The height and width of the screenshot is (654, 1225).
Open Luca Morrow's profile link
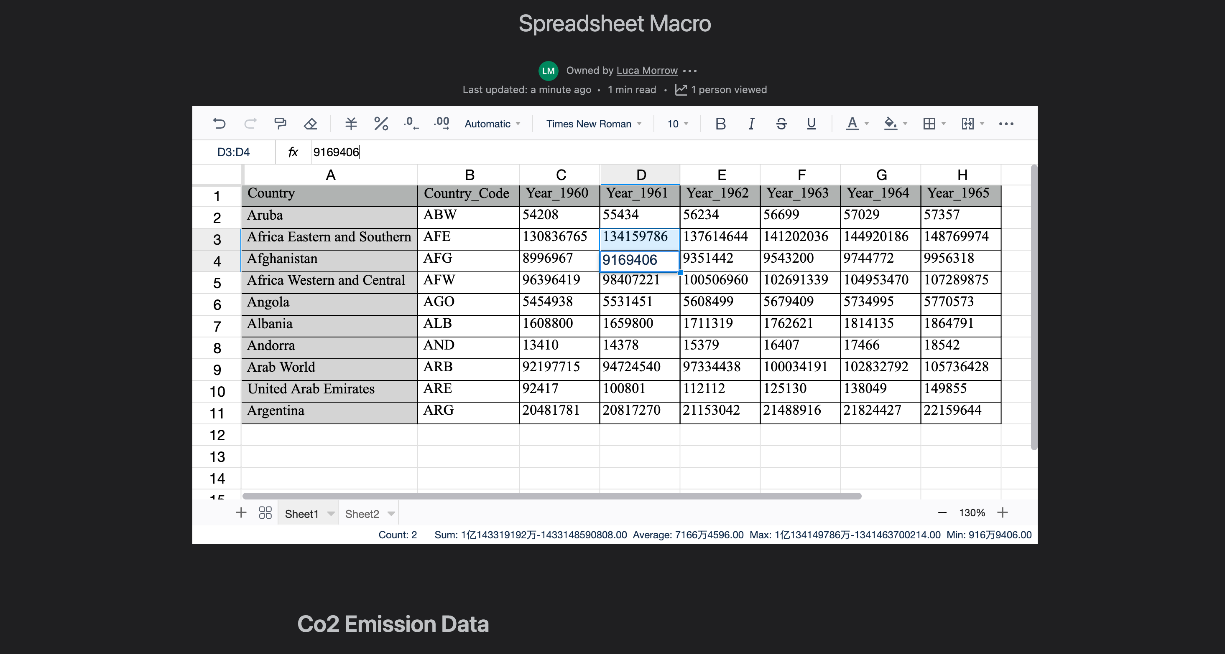[x=647, y=70]
